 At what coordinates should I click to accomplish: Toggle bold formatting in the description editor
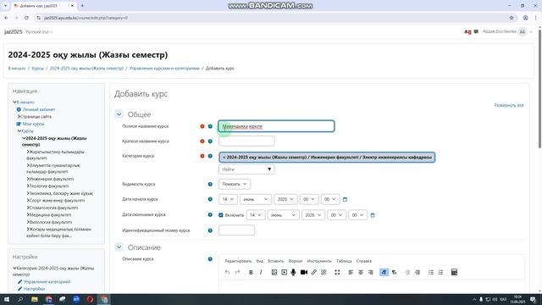(251, 273)
